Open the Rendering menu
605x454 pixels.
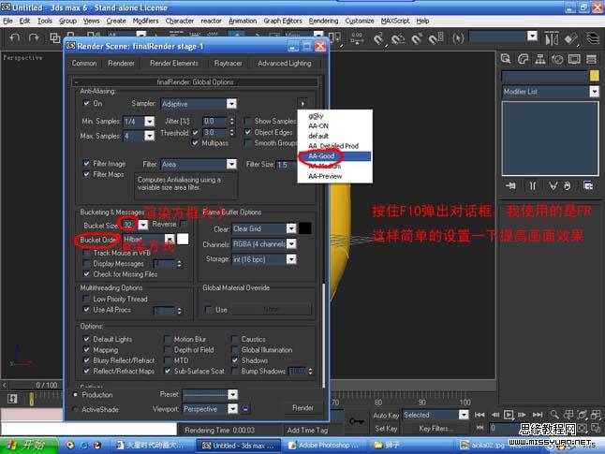click(x=323, y=21)
